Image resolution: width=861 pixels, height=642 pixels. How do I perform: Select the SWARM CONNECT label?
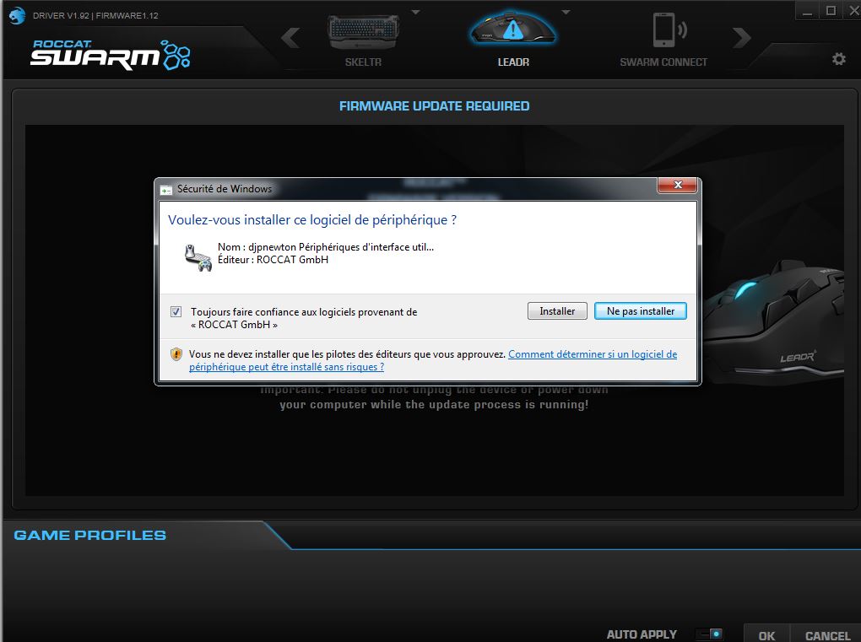pos(663,62)
